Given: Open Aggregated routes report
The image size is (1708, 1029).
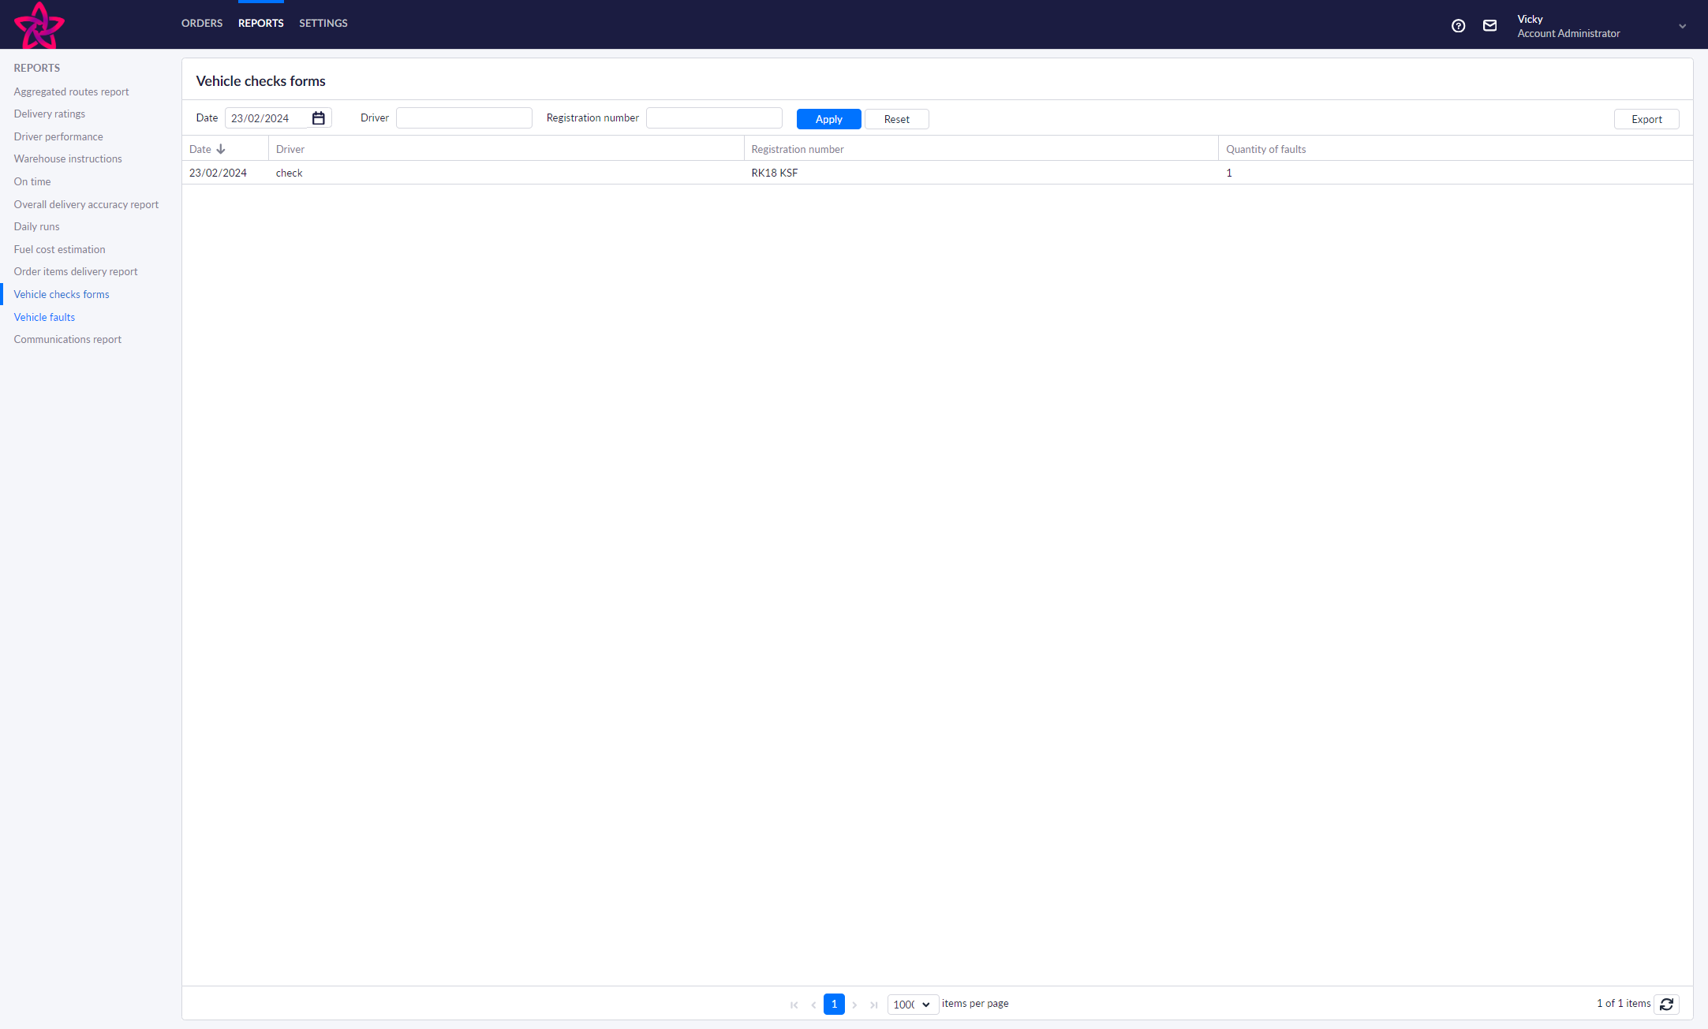Looking at the screenshot, I should tap(71, 91).
